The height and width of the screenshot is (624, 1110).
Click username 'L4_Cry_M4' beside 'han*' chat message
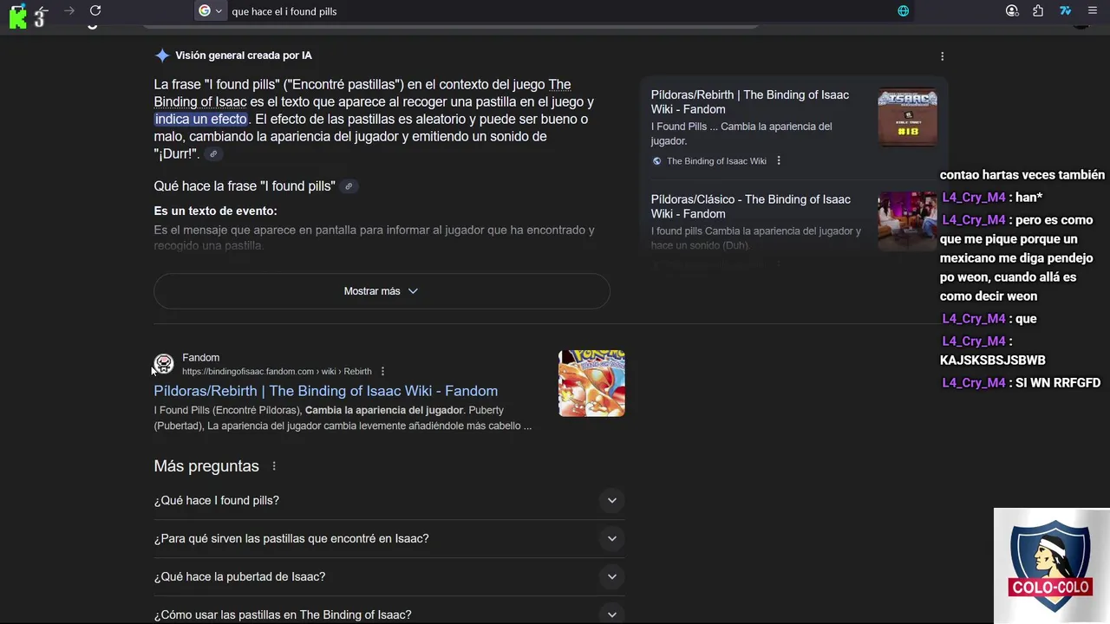click(x=974, y=198)
